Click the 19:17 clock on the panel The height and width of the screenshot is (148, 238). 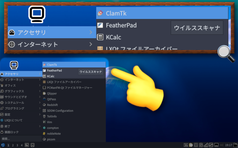click(228, 145)
